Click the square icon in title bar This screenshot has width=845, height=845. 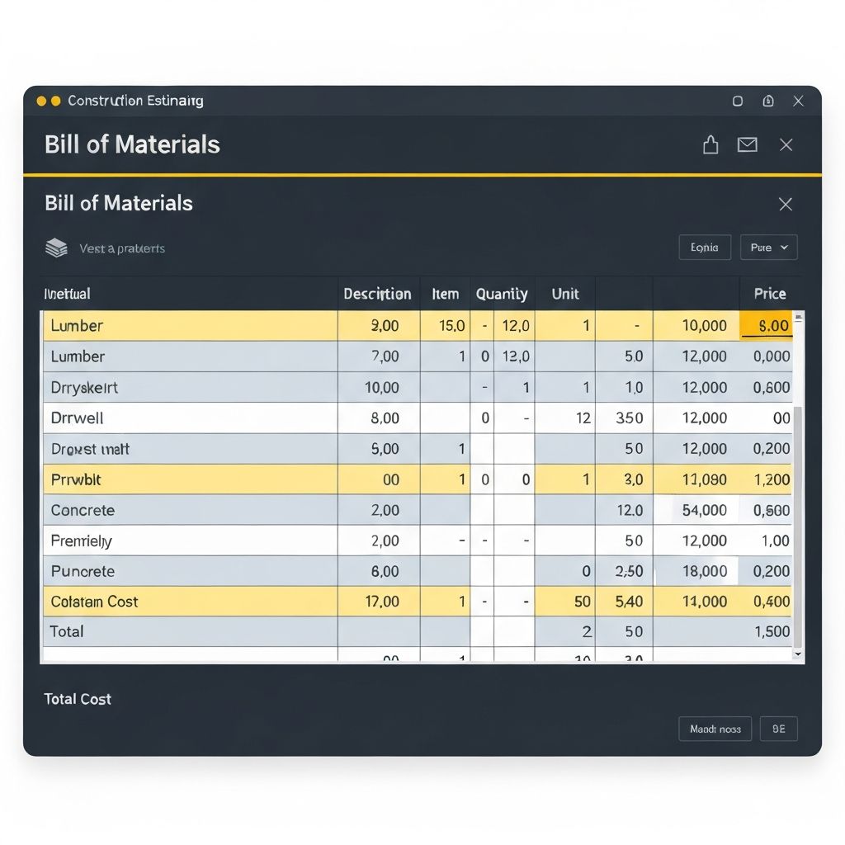pyautogui.click(x=738, y=101)
